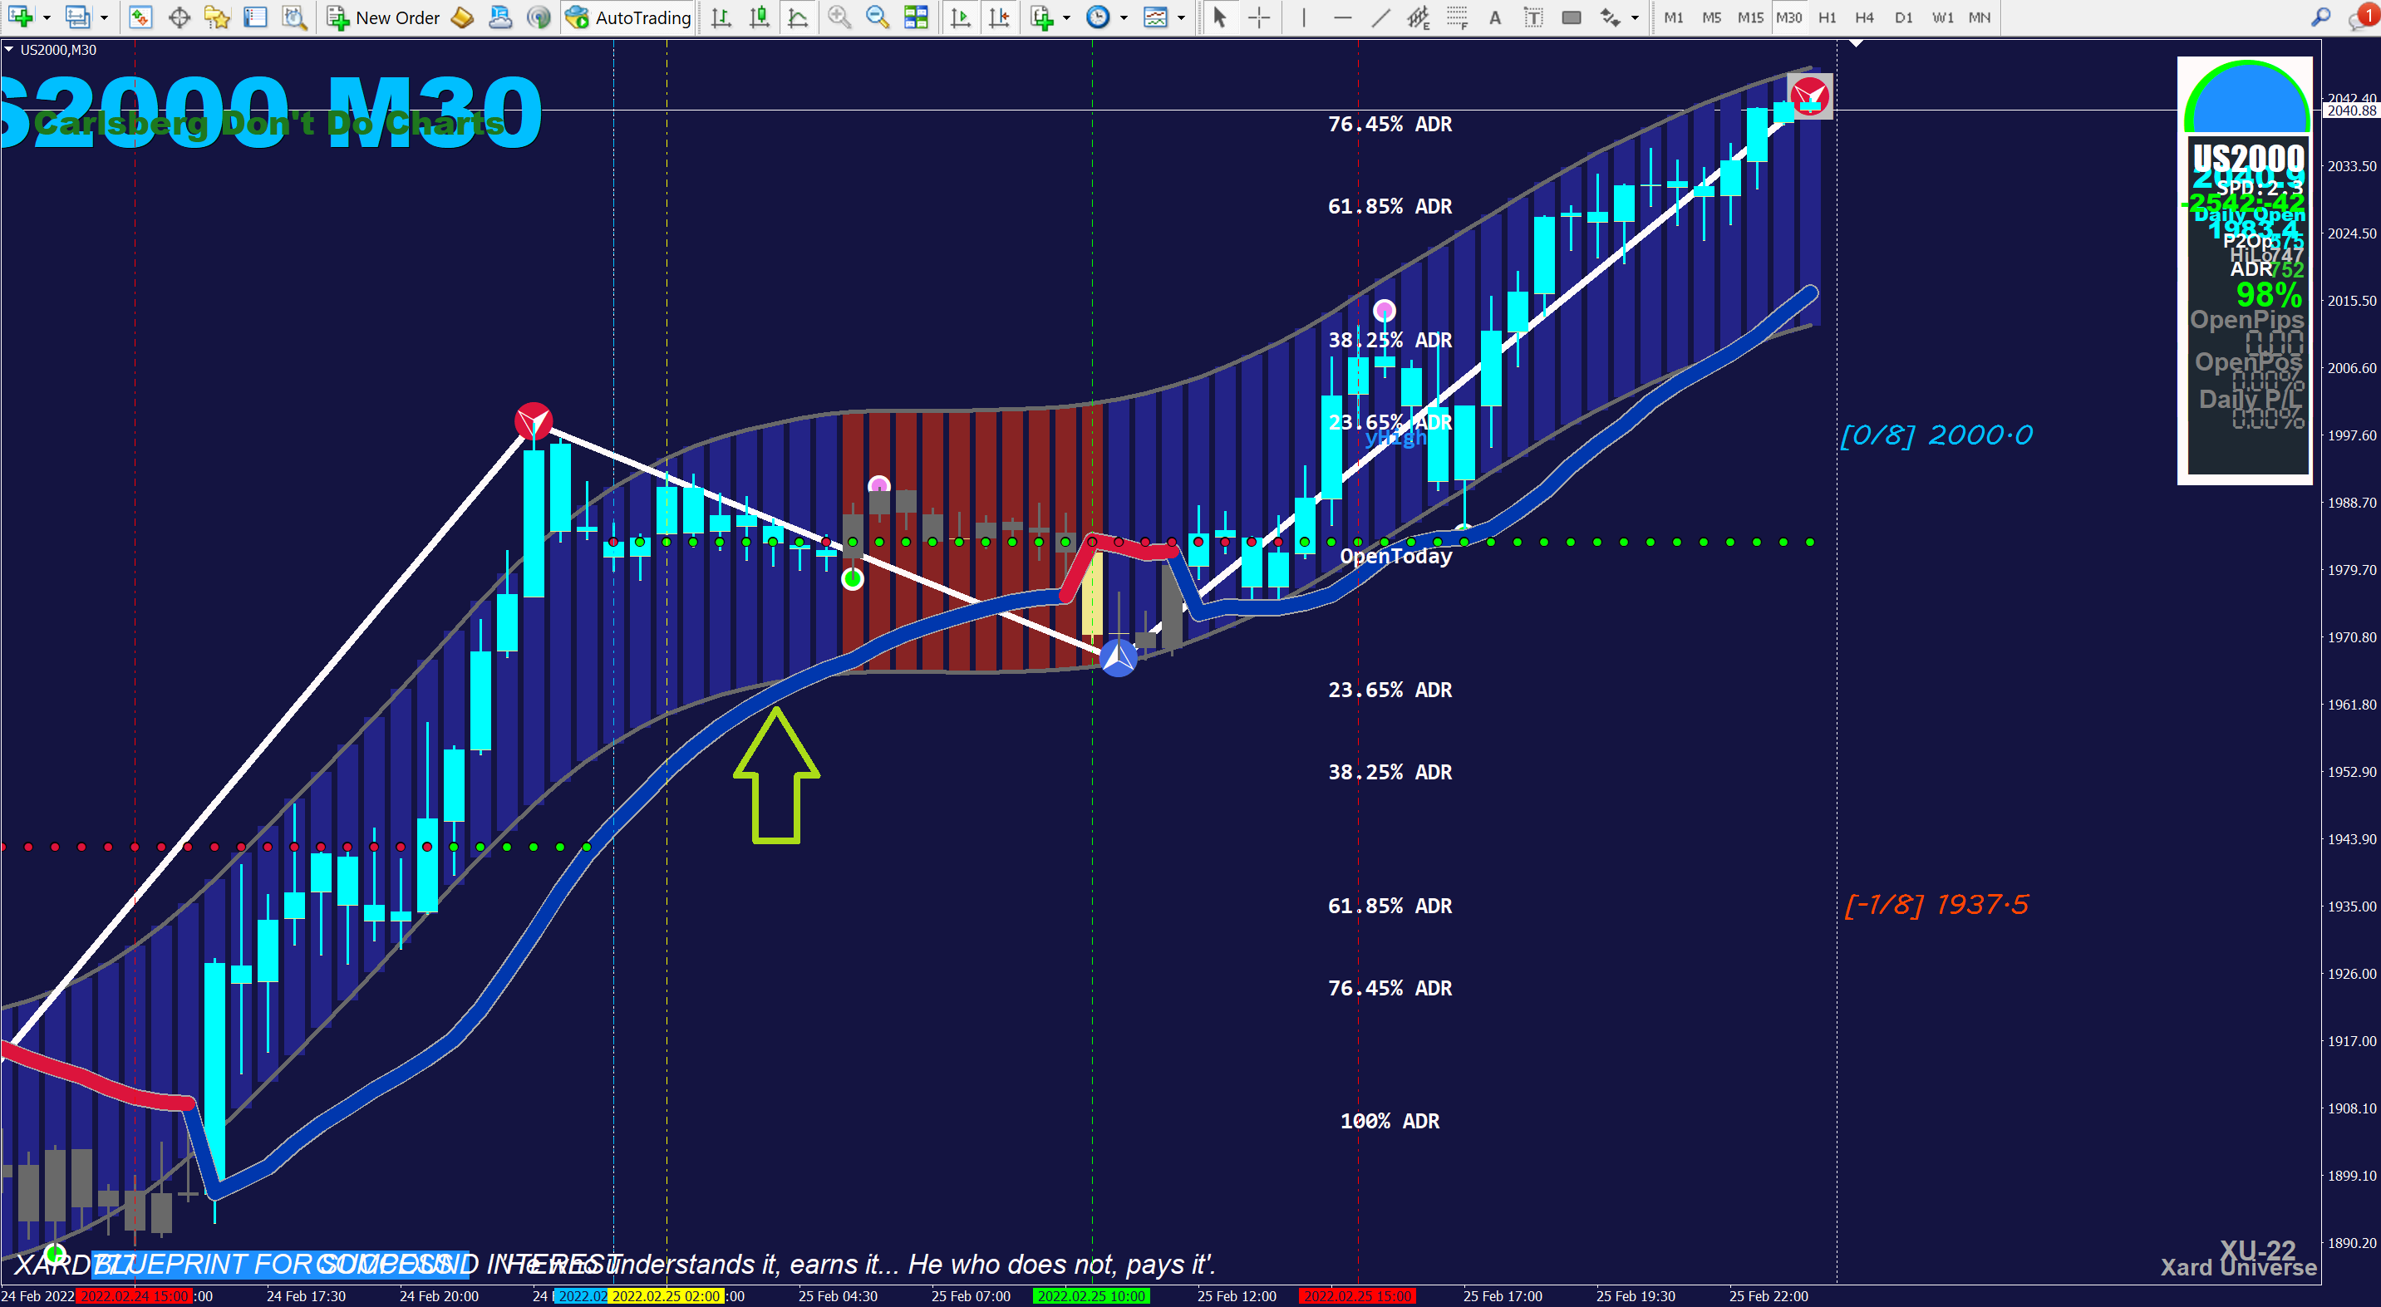This screenshot has height=1307, width=2381.
Task: Expand the Periodicity clock dropdown
Action: (1123, 17)
